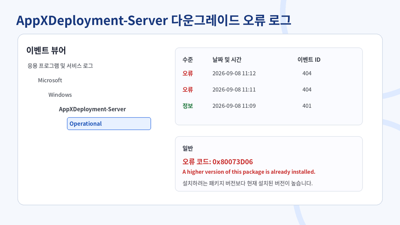
Task: Click the Korean explanation 설치하려는 패키지 text
Action: [247, 183]
